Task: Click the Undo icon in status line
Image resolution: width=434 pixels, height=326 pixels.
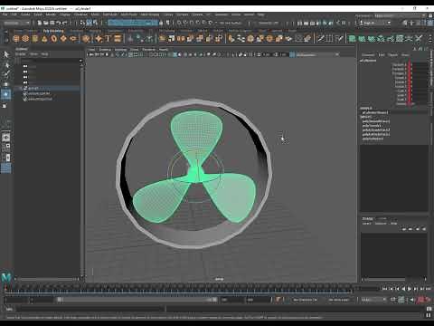Action: [x=59, y=23]
